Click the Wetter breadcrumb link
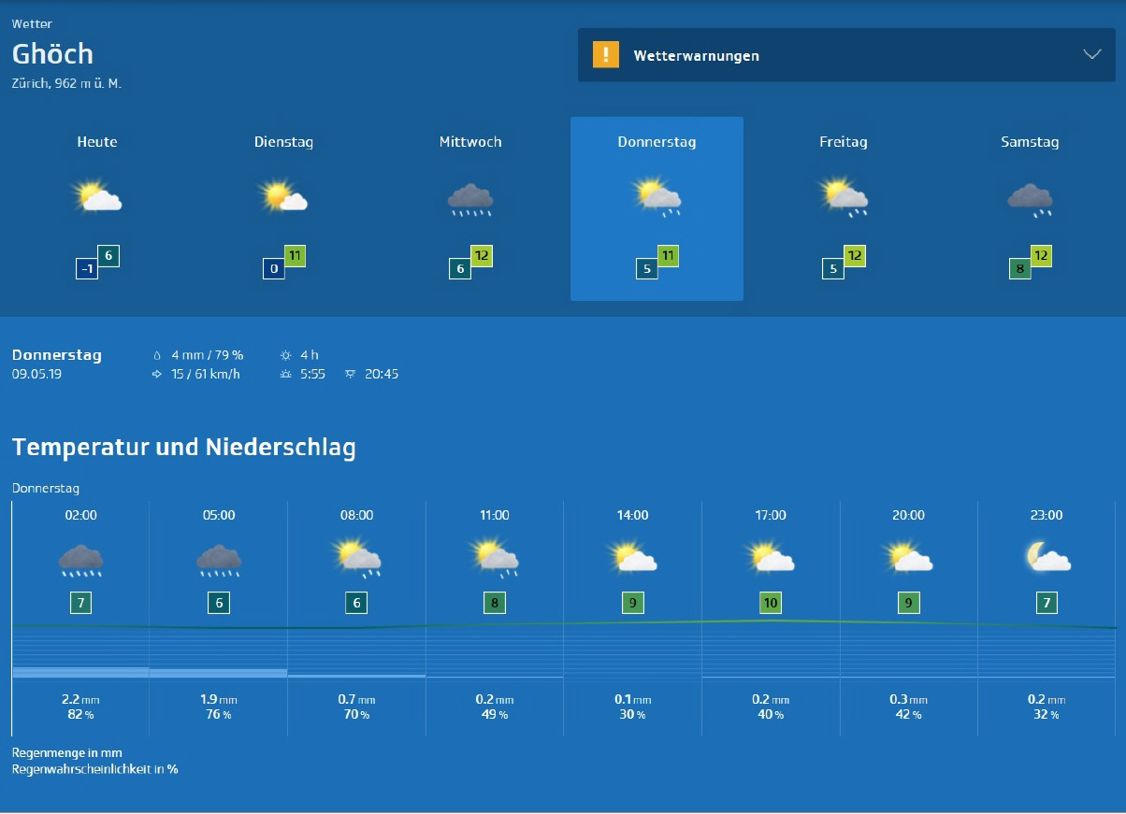Image resolution: width=1126 pixels, height=814 pixels. pyautogui.click(x=32, y=23)
